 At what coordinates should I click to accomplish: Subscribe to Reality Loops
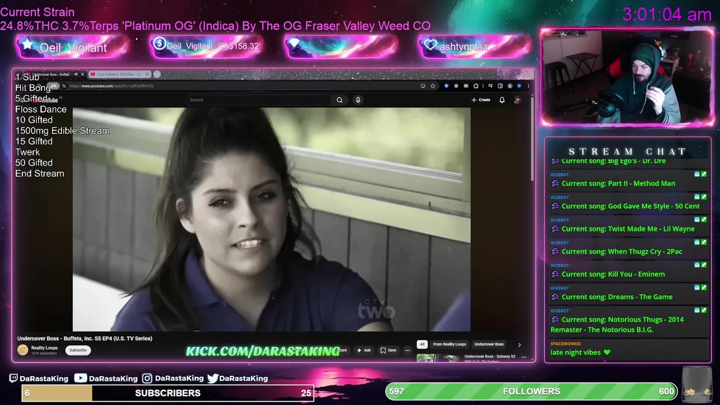tap(78, 350)
